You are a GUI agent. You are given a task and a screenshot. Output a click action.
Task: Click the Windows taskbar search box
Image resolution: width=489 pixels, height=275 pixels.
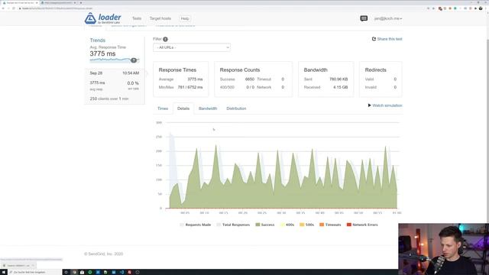[x=35, y=272]
